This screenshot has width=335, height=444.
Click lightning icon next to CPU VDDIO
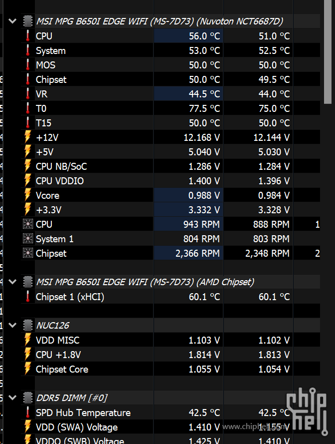[28, 181]
